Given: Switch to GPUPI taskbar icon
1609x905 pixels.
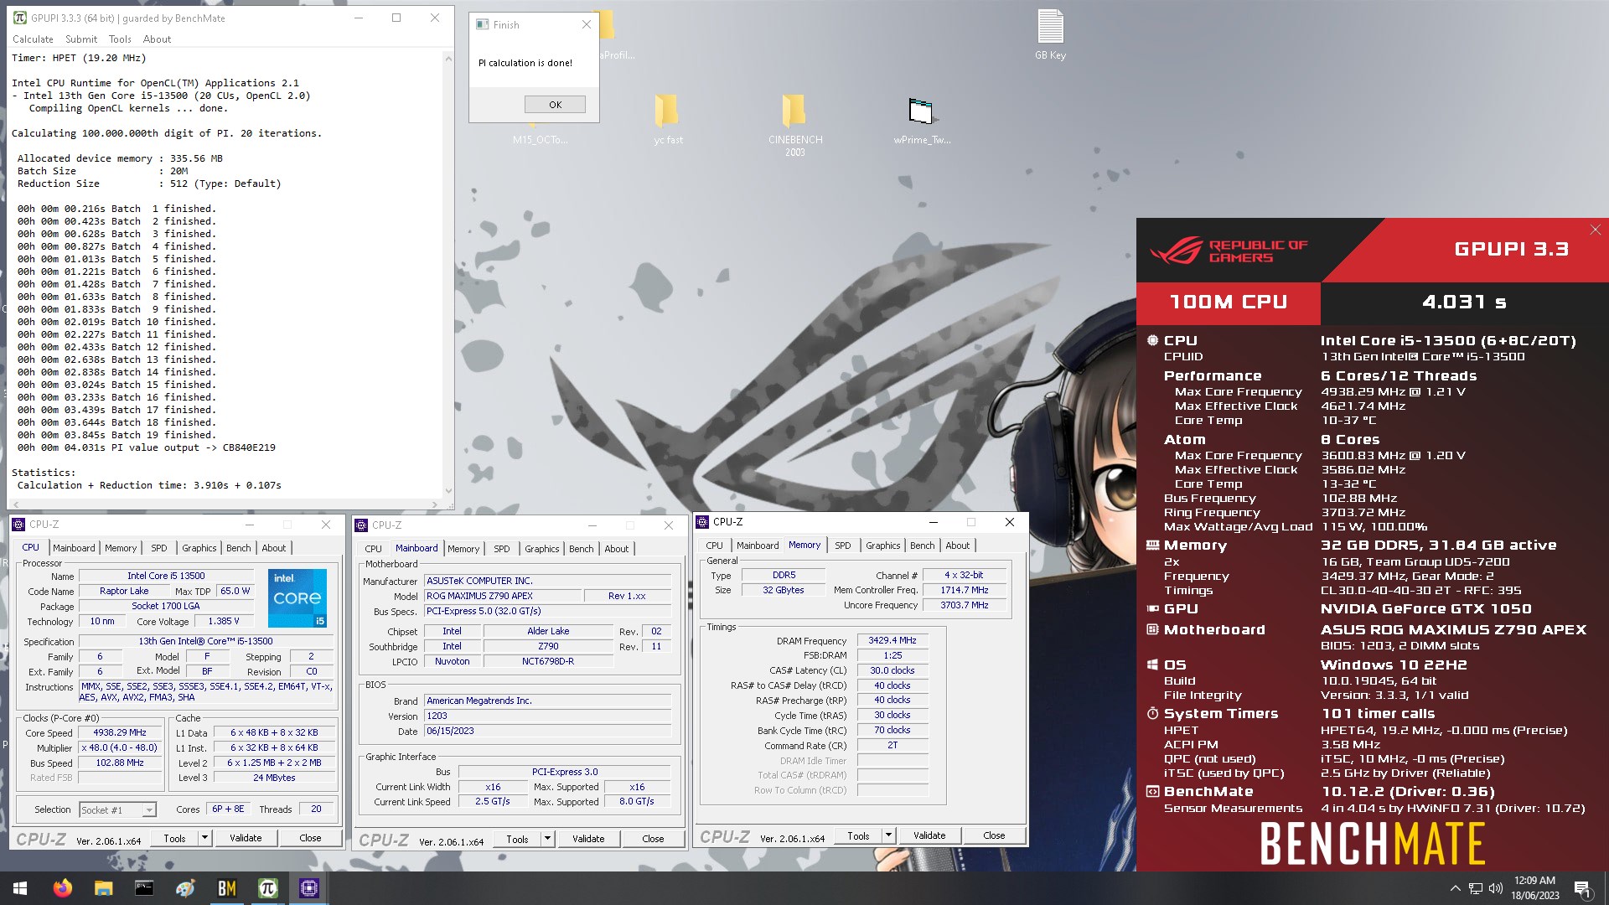Looking at the screenshot, I should 267,888.
